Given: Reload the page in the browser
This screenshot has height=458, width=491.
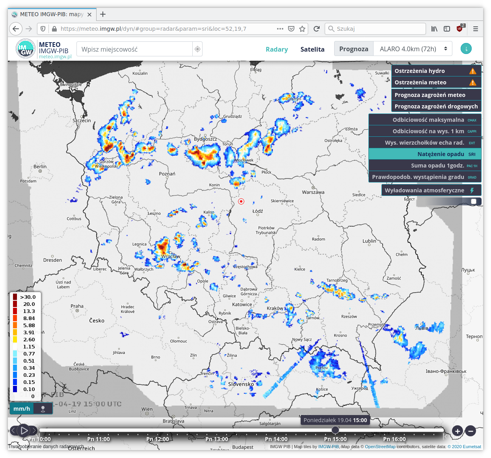Looking at the screenshot, I should 316,29.
